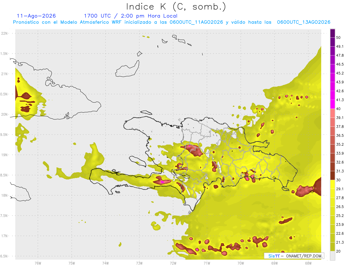The width and height of the screenshot is (346, 267).
Task: Click '1700 UTC / 2:00 pm Hora Local'
Action: click(131, 16)
